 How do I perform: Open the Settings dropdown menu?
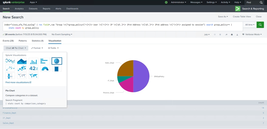212,2
